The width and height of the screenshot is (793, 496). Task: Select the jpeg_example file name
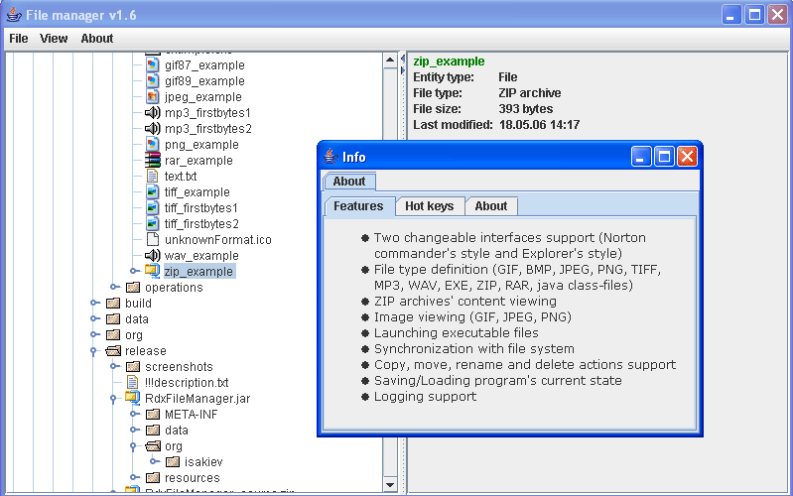tap(202, 96)
